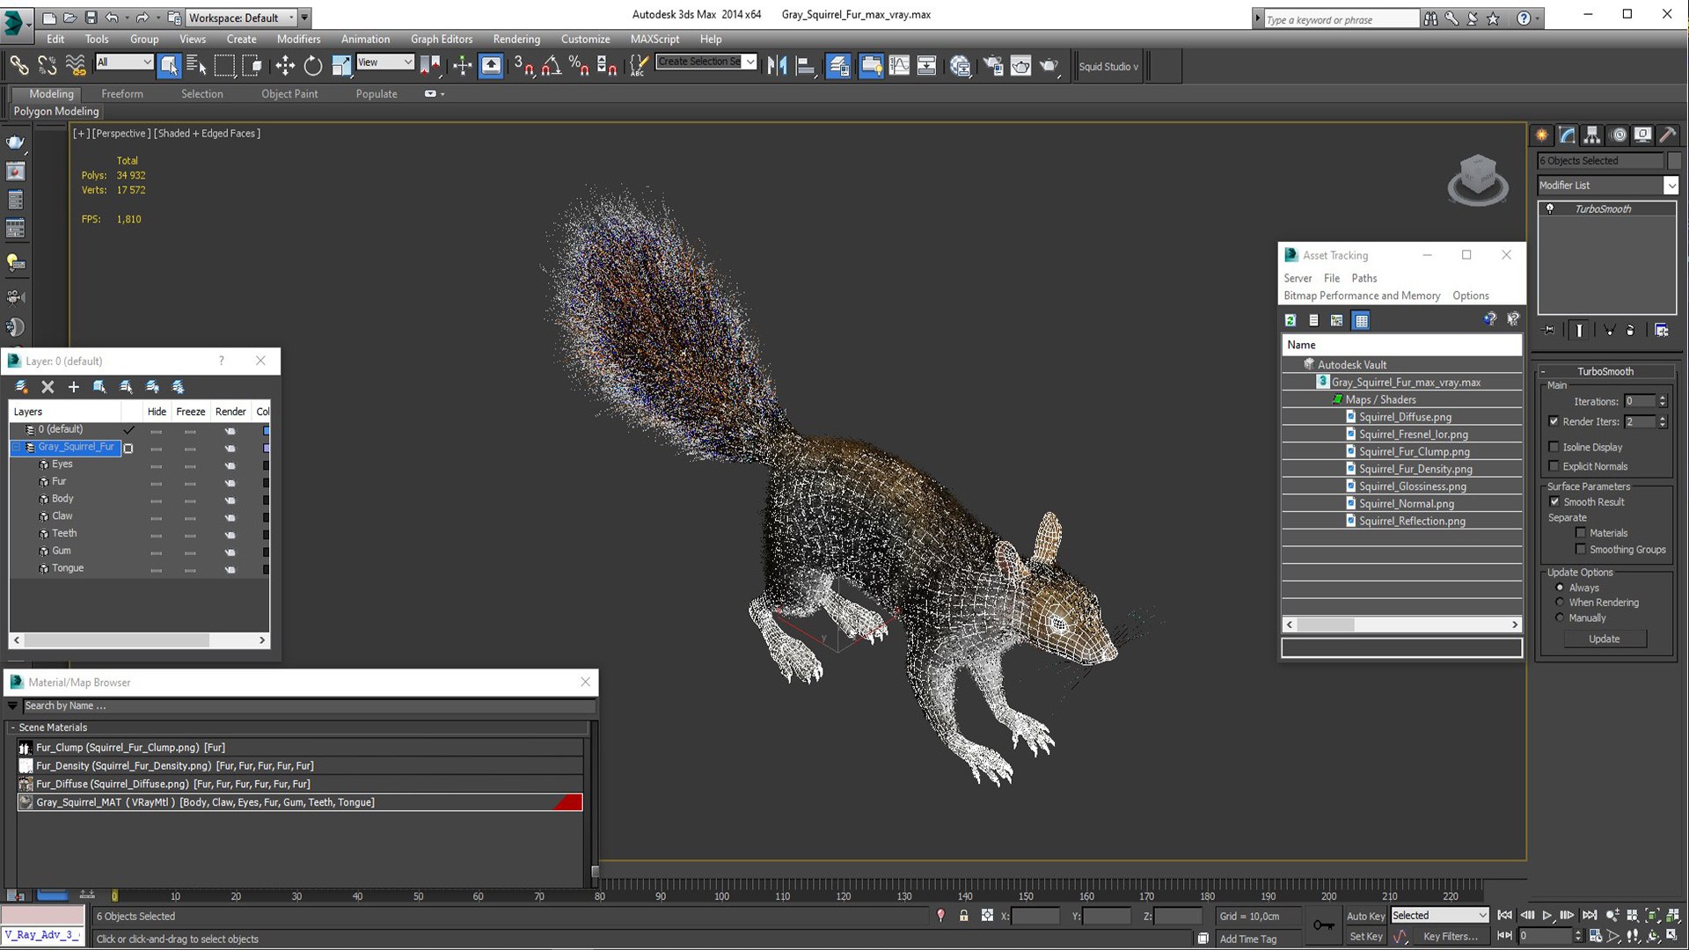Click the ViewCube in the viewport
The height and width of the screenshot is (950, 1689).
pyautogui.click(x=1478, y=180)
